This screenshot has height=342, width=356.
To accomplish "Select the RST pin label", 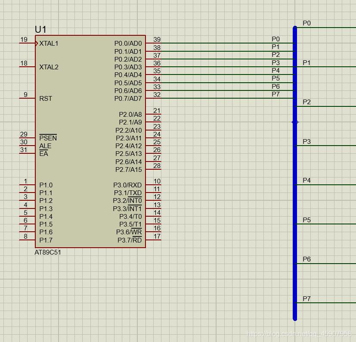I will (x=46, y=98).
